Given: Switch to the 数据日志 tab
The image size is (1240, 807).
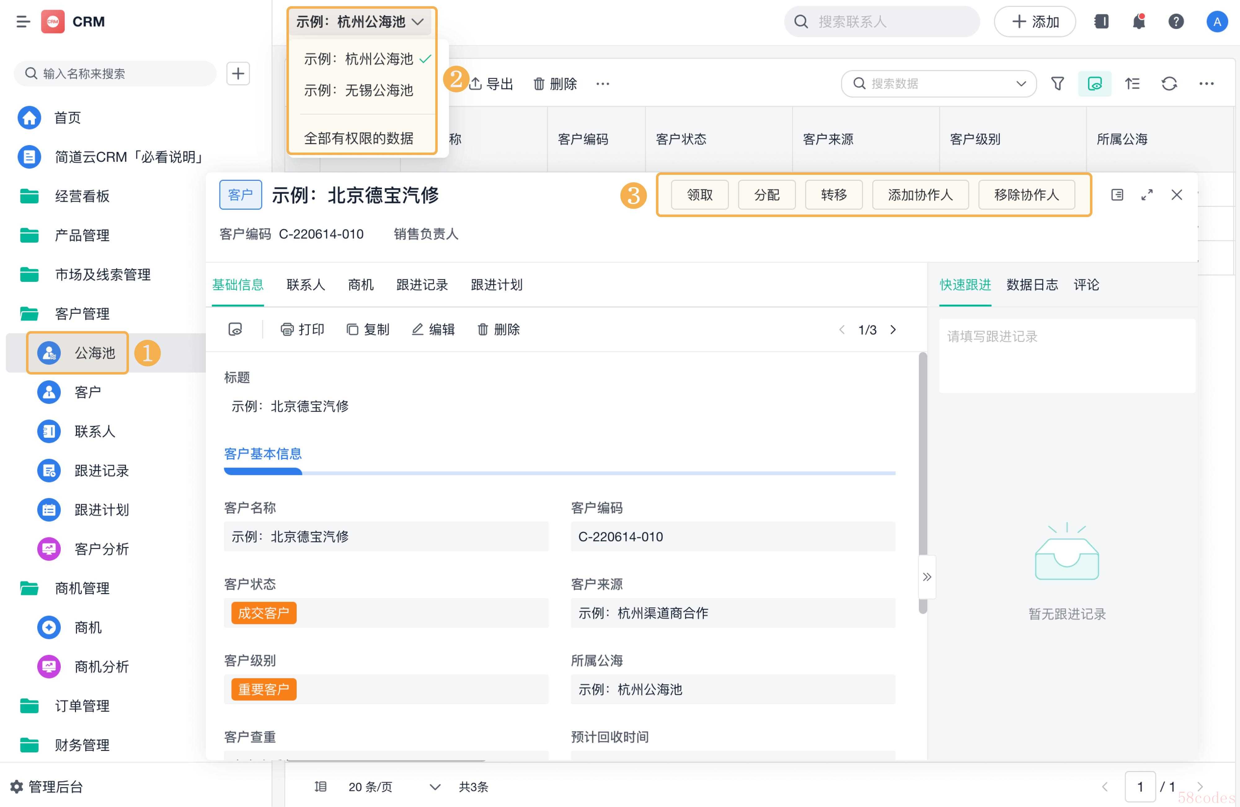Looking at the screenshot, I should pos(1032,285).
